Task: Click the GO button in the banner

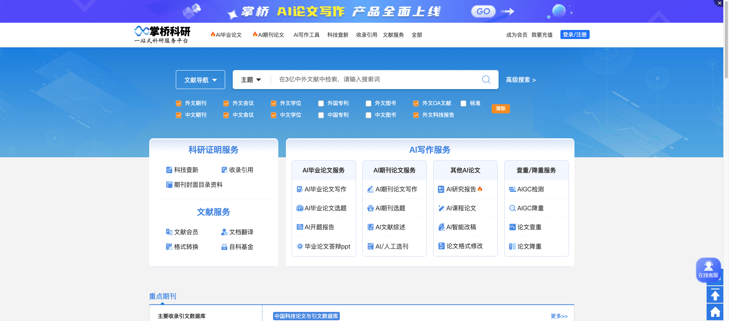Action: (483, 11)
